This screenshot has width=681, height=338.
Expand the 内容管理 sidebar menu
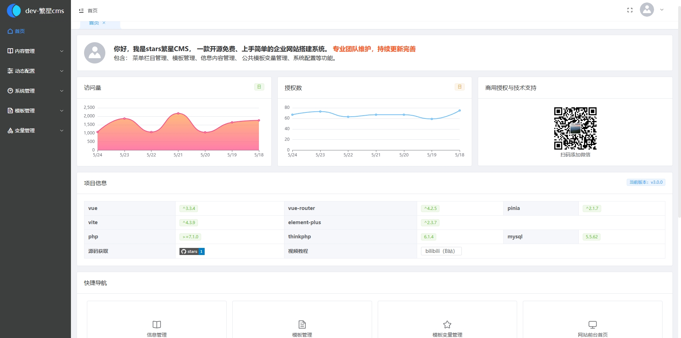(35, 51)
